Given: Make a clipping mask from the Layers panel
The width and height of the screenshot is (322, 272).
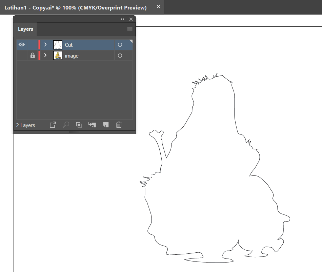Looking at the screenshot, I should pyautogui.click(x=79, y=125).
